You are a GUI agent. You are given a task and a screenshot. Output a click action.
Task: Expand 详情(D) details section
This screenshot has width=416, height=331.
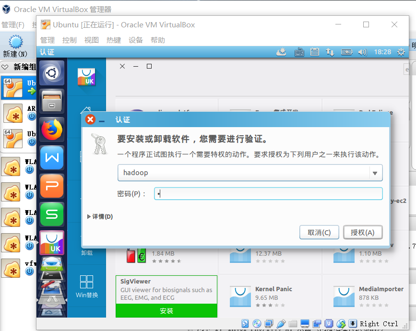(x=100, y=217)
